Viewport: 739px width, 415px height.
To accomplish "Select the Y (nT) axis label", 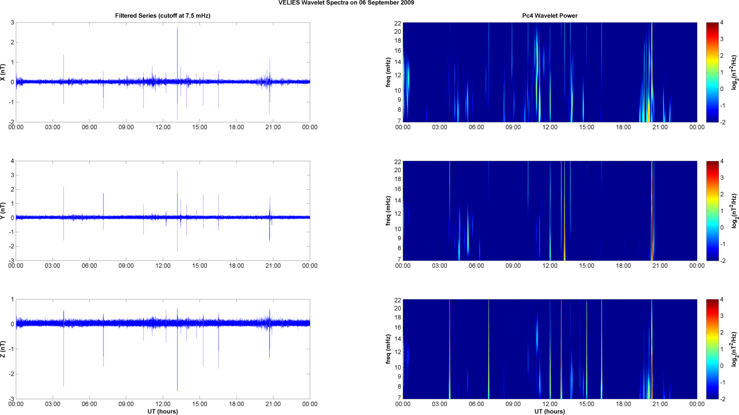I will pyautogui.click(x=3, y=211).
